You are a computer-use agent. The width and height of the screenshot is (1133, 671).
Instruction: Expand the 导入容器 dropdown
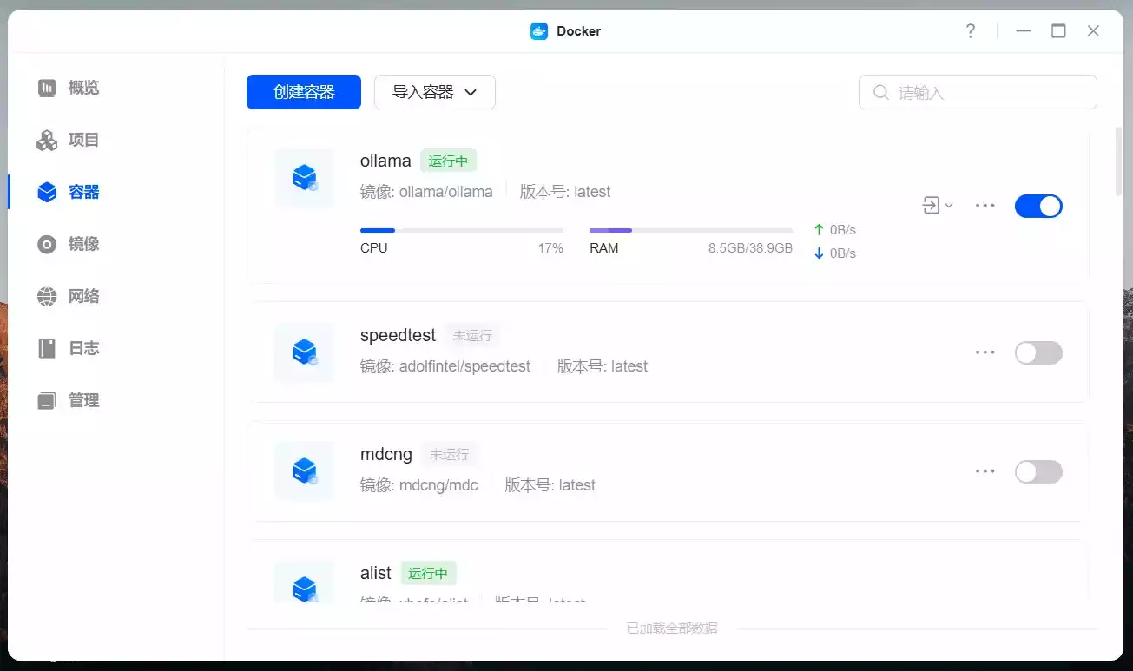point(435,92)
